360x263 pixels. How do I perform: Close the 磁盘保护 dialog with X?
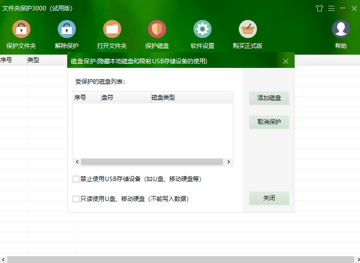tap(286, 61)
